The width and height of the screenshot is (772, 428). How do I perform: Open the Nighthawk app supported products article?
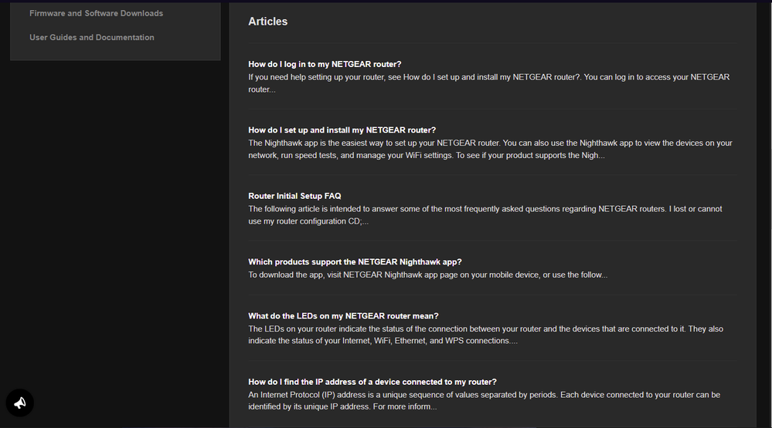tap(355, 261)
